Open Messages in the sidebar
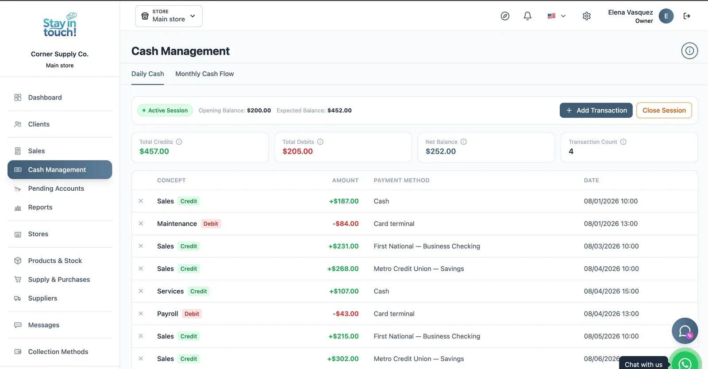708x369 pixels. pos(60,325)
